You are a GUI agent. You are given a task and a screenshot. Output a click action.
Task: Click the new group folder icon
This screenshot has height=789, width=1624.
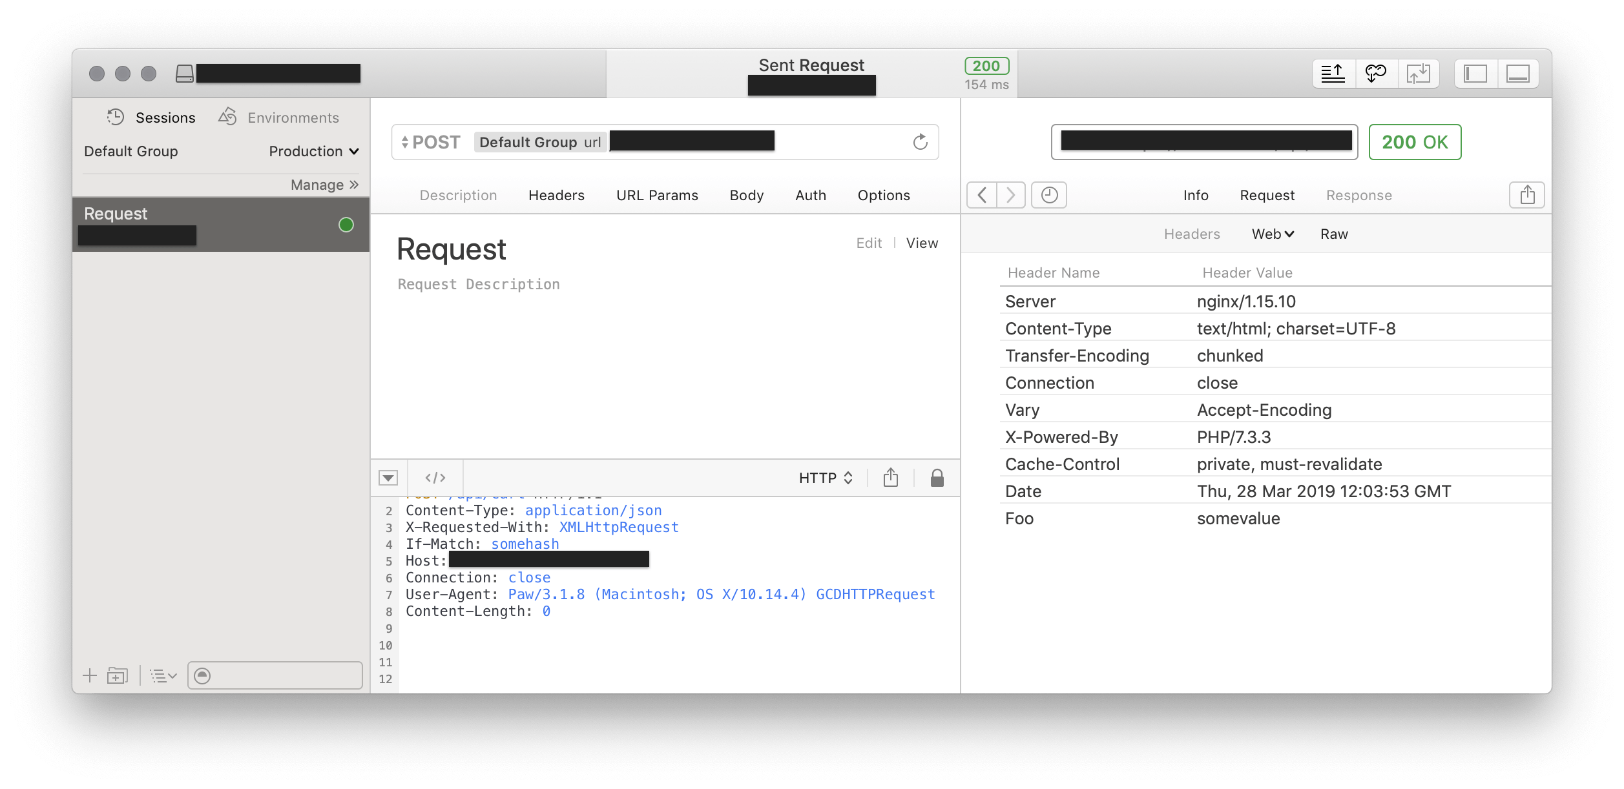click(118, 676)
